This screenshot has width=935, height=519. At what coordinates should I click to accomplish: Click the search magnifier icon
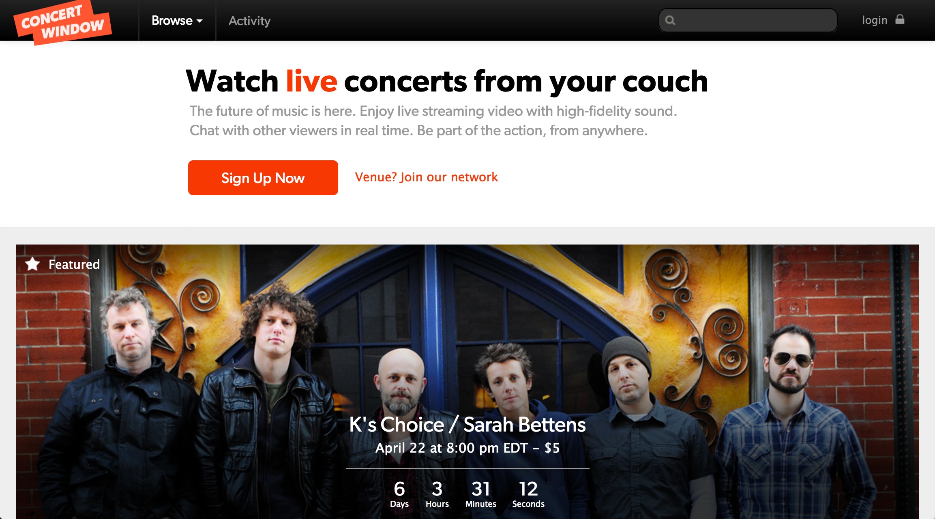click(670, 20)
